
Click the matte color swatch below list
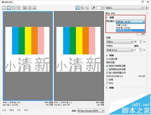139,34
